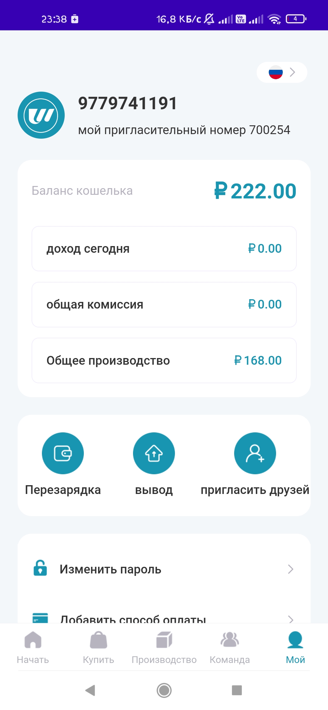Expand the Изменить пароль chevron arrow

point(290,569)
